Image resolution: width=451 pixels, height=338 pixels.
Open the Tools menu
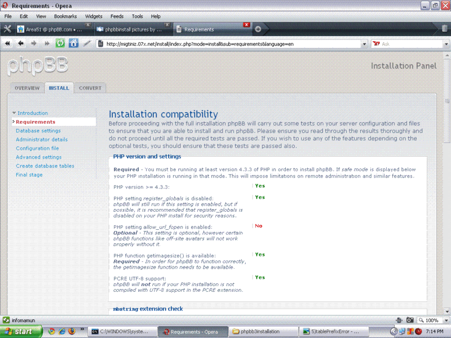pyautogui.click(x=137, y=16)
